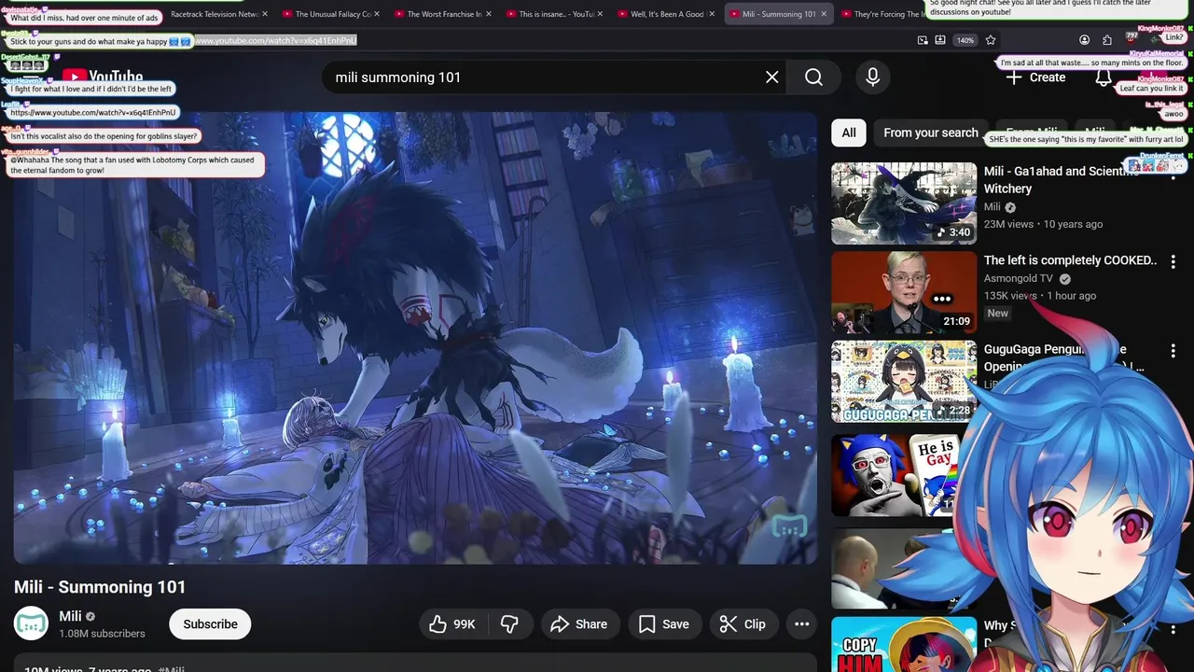Click the 140% zoom level indicator
This screenshot has height=672, width=1194.
(x=965, y=40)
